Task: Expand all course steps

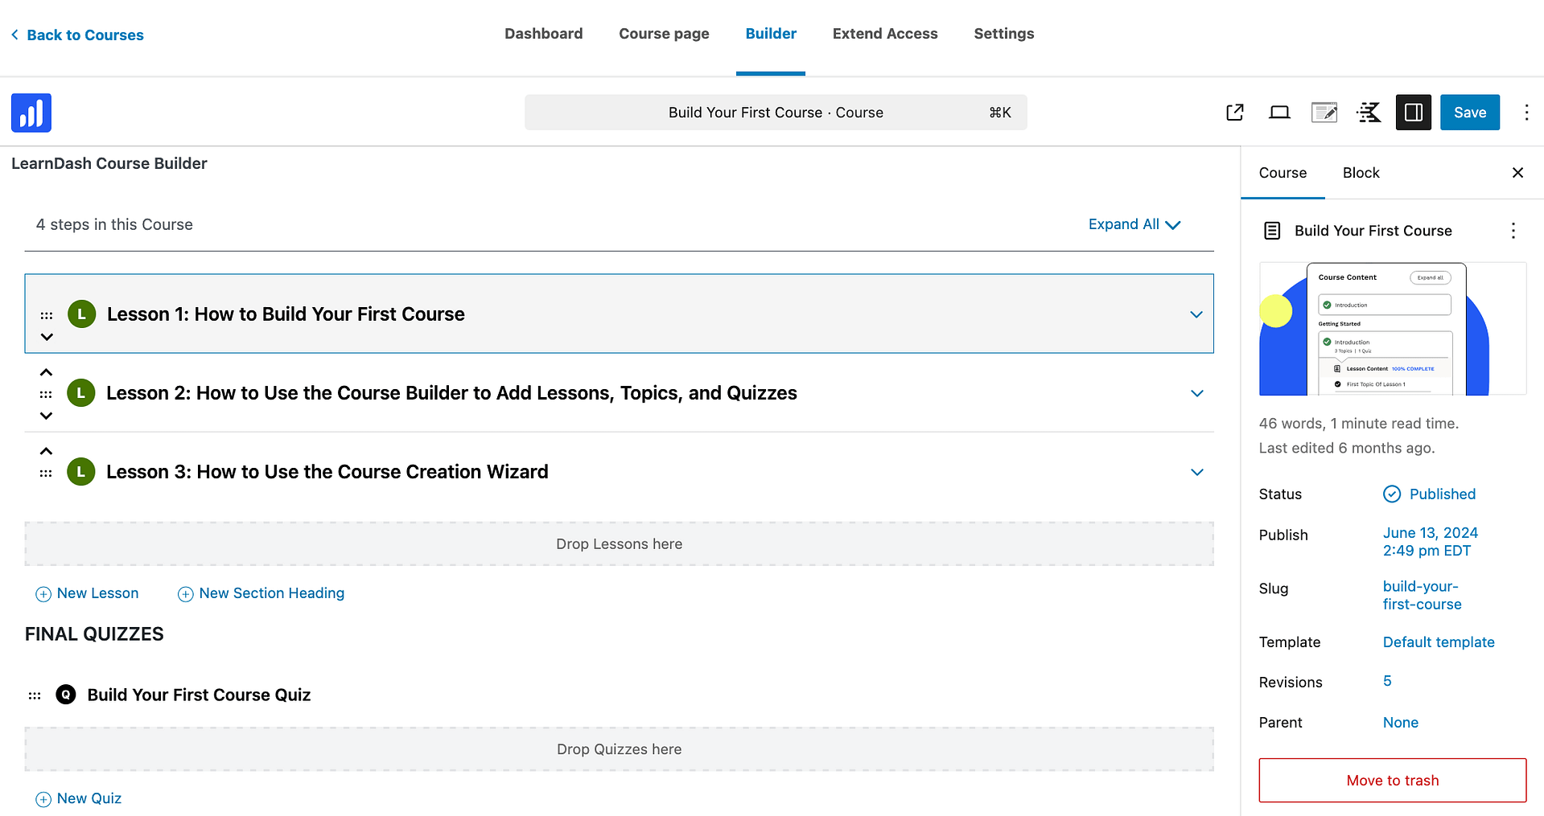Action: point(1134,224)
